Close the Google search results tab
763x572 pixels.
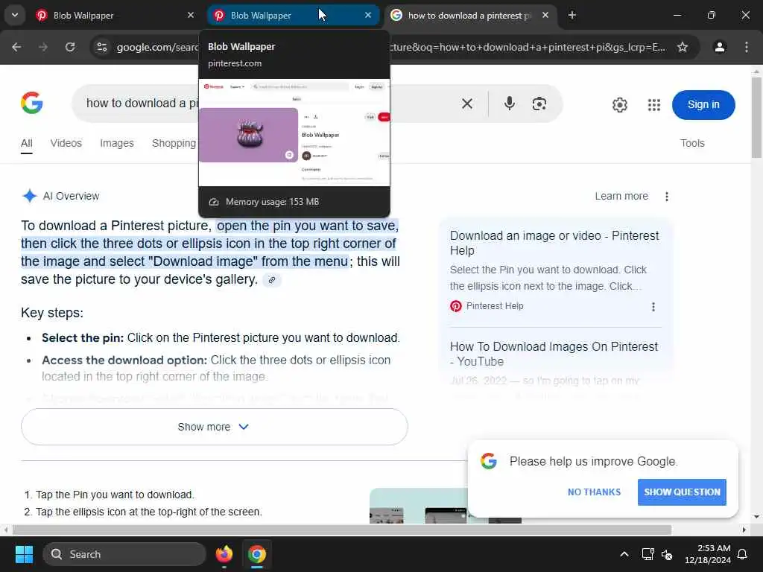click(x=545, y=15)
